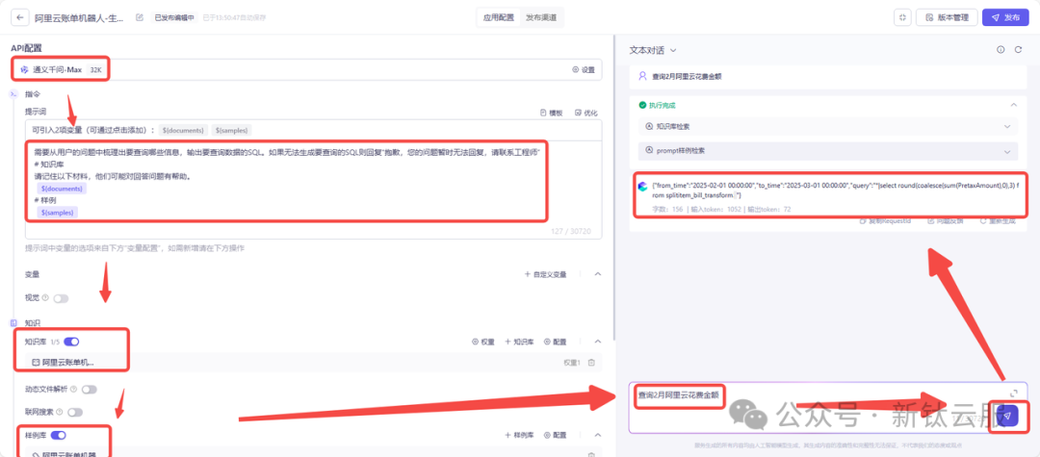Click the 已发布编辑中 status tag
The height and width of the screenshot is (457, 1040).
pos(173,17)
